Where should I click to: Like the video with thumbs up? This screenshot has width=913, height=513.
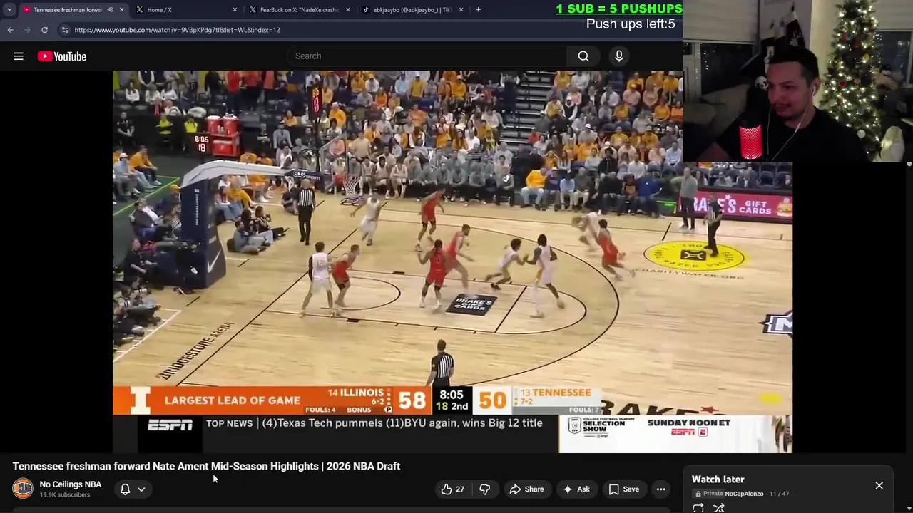click(x=452, y=489)
